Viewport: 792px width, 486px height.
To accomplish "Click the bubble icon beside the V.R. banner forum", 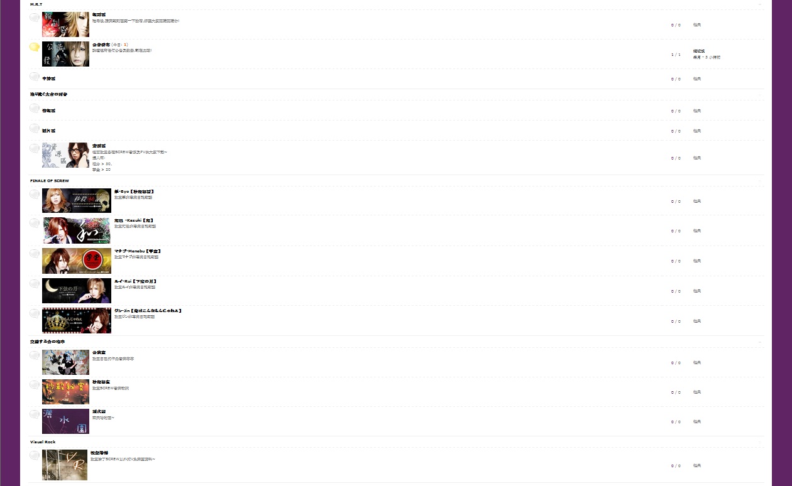I will (35, 455).
